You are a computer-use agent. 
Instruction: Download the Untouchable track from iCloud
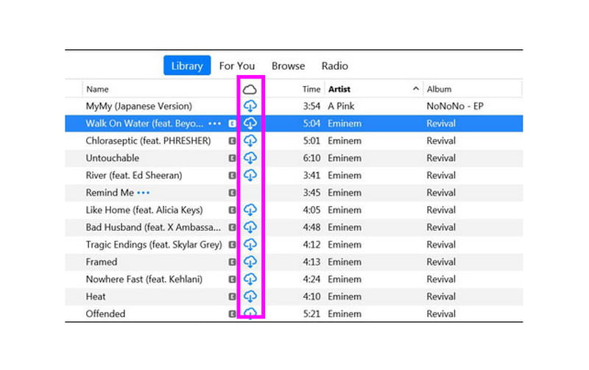[250, 158]
